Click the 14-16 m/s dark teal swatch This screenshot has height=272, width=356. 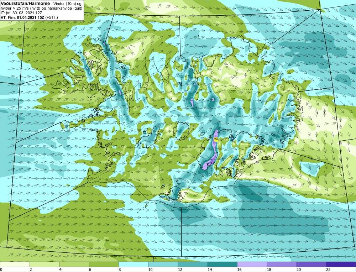(x=222, y=264)
